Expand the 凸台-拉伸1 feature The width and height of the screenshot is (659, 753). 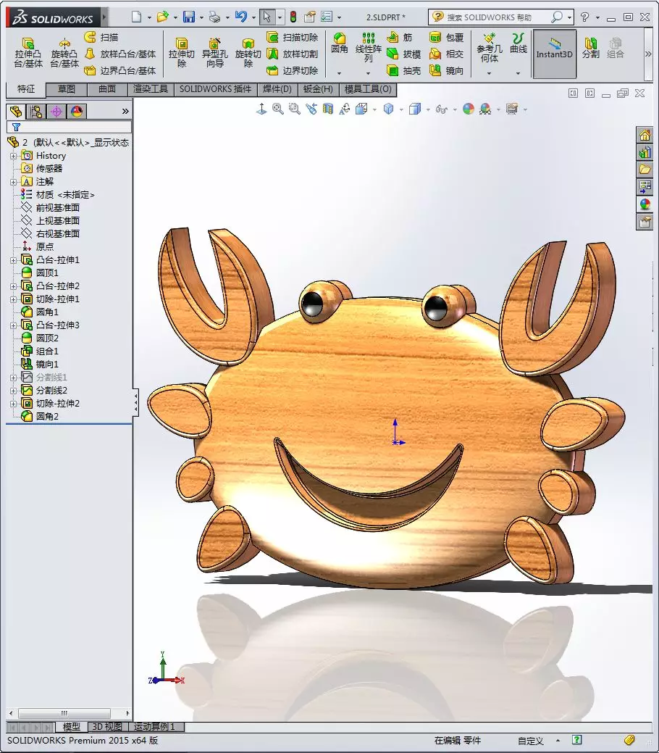click(14, 259)
